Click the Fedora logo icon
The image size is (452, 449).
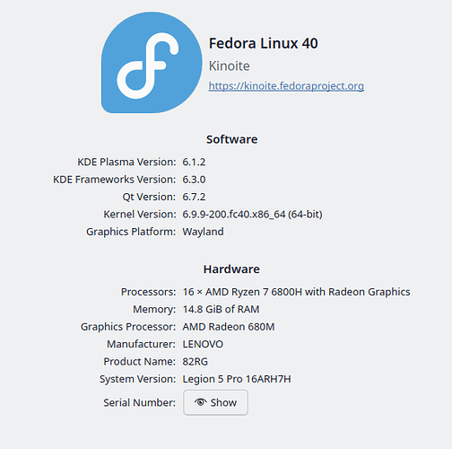[152, 63]
